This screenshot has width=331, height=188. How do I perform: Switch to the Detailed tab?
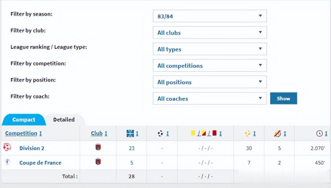[64, 120]
